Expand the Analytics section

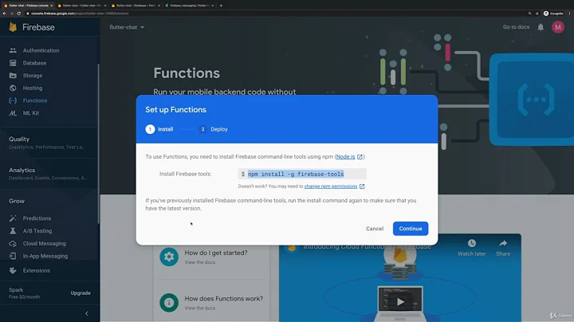click(49, 174)
